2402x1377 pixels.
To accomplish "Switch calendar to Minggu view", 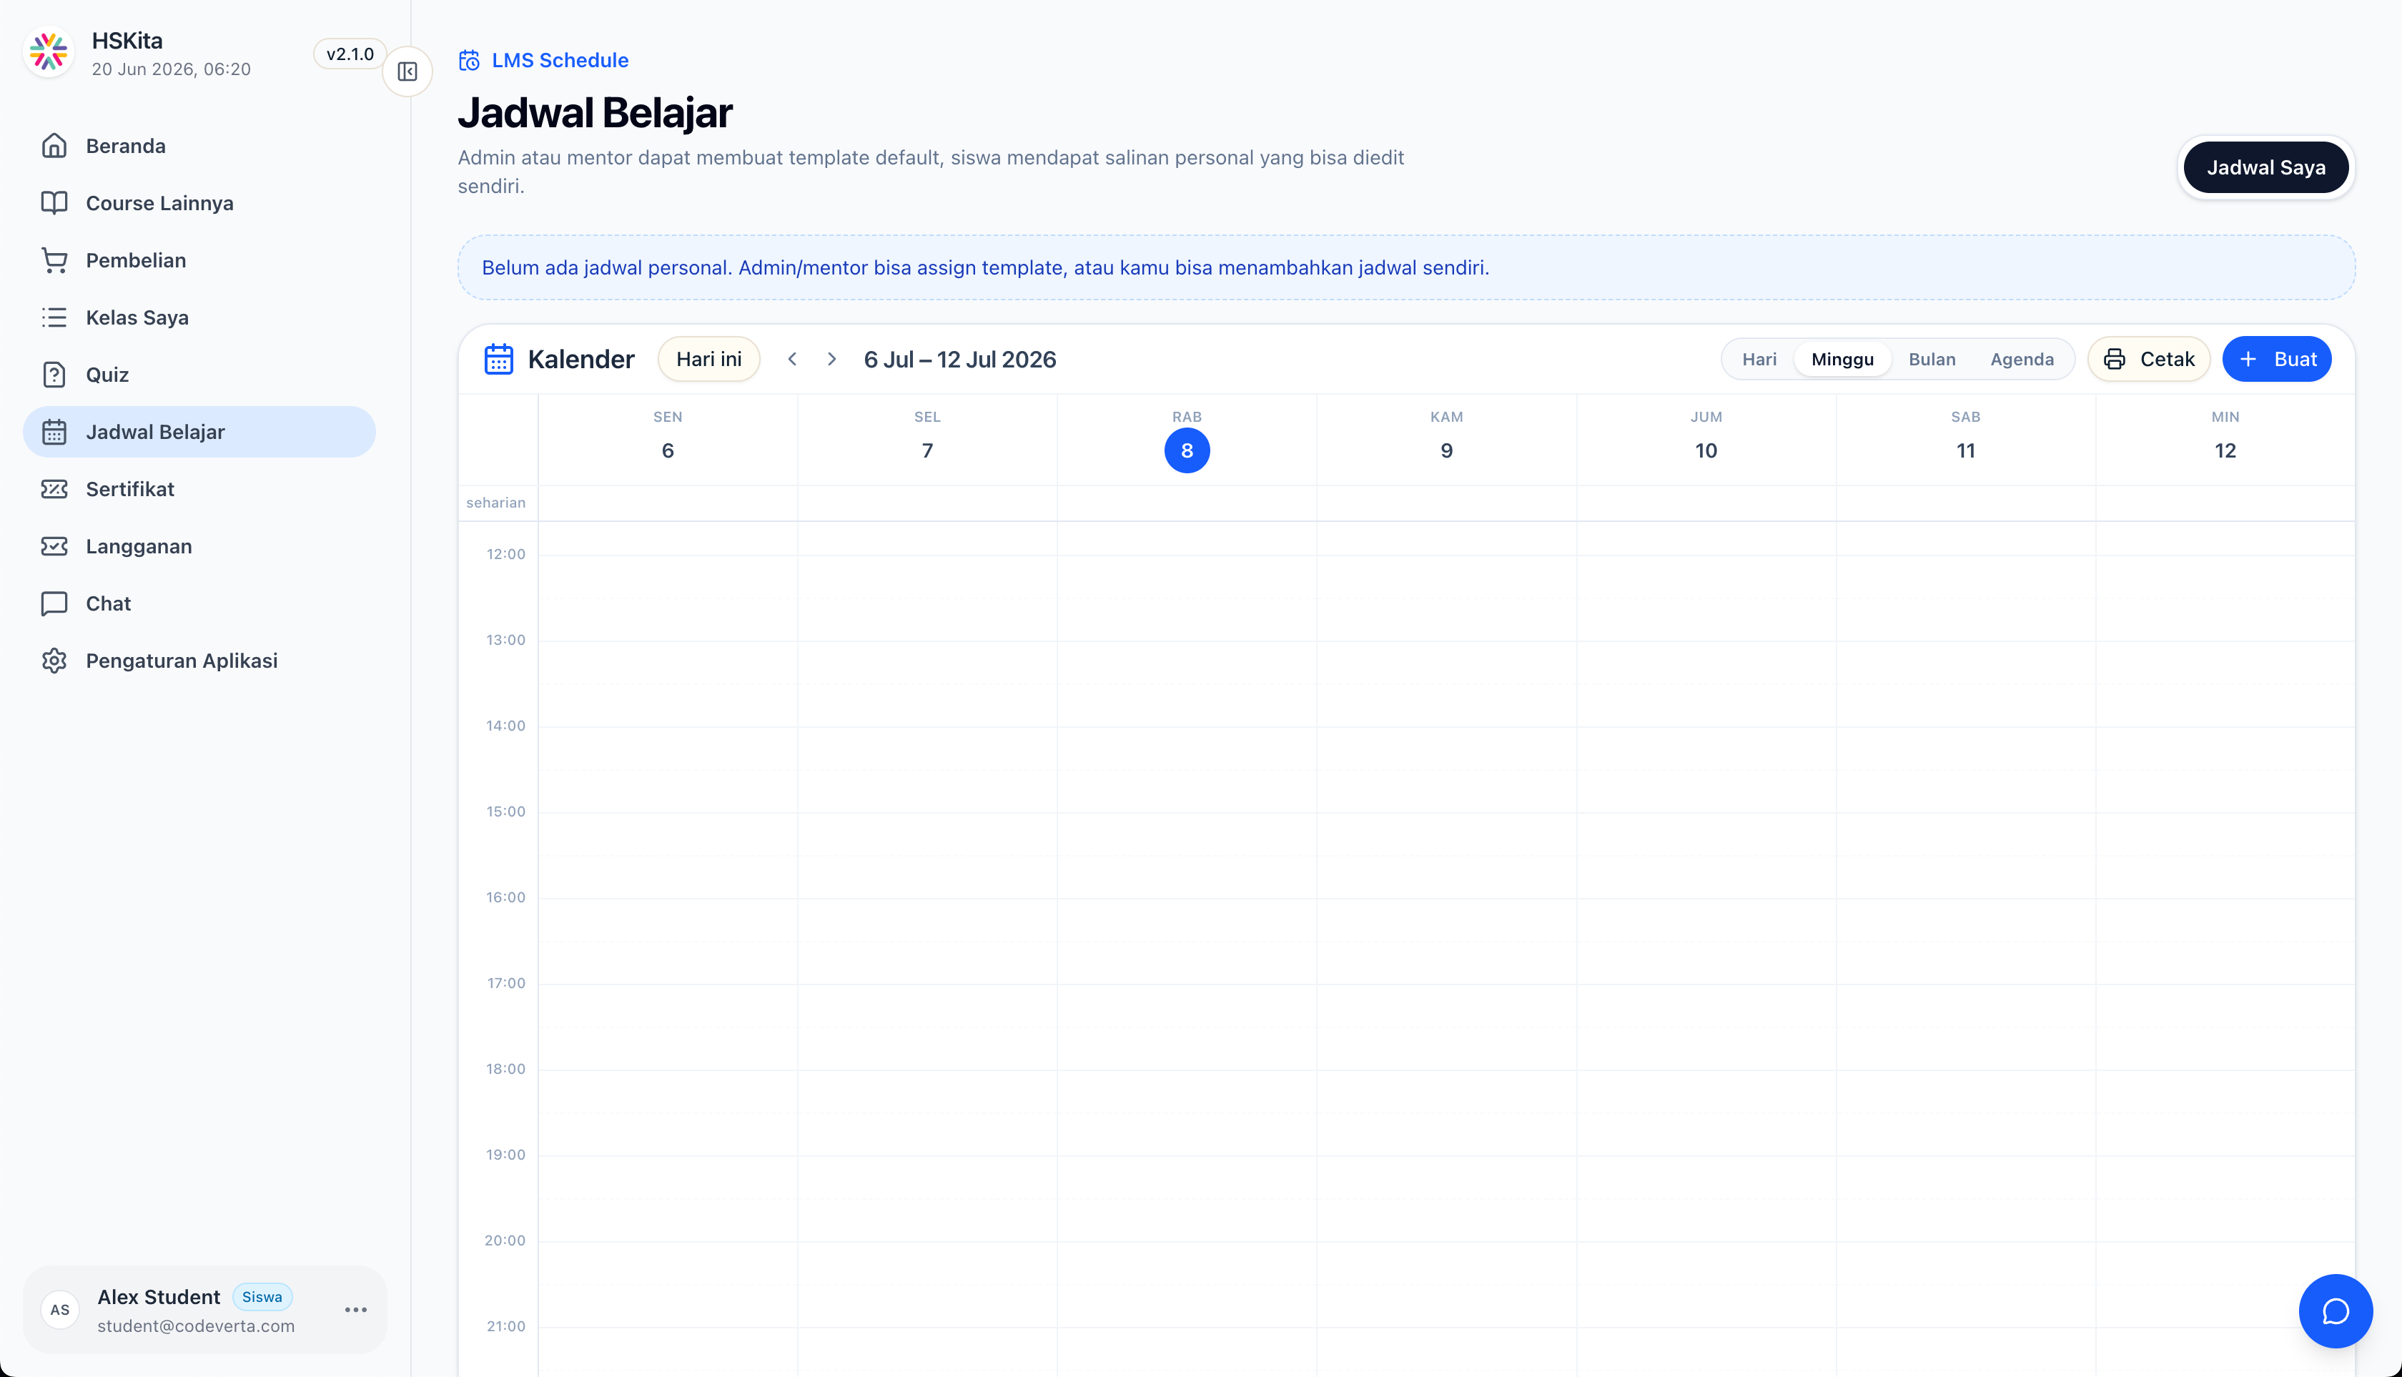I will [1842, 360].
